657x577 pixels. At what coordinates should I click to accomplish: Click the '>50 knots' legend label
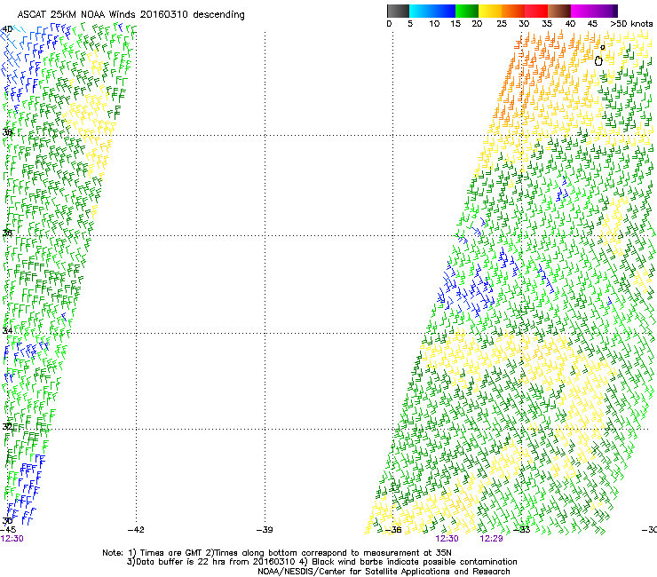(x=631, y=23)
